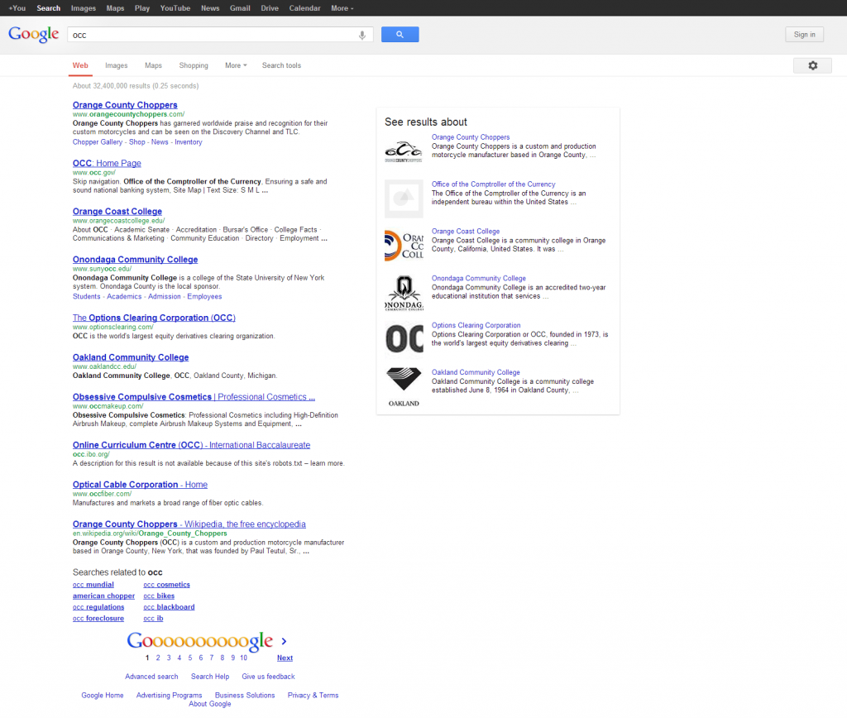Open Search Help link
This screenshot has width=847, height=718.
[x=210, y=677]
